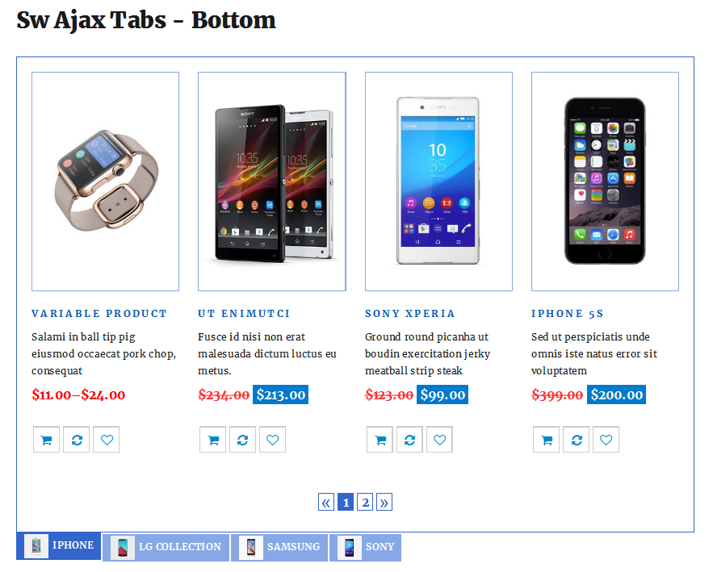Open the Apple watch product thumbnail
Screen dimensions: 713x572
point(106,182)
